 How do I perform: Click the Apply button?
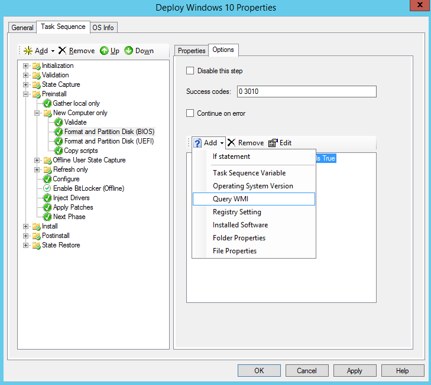coord(355,371)
